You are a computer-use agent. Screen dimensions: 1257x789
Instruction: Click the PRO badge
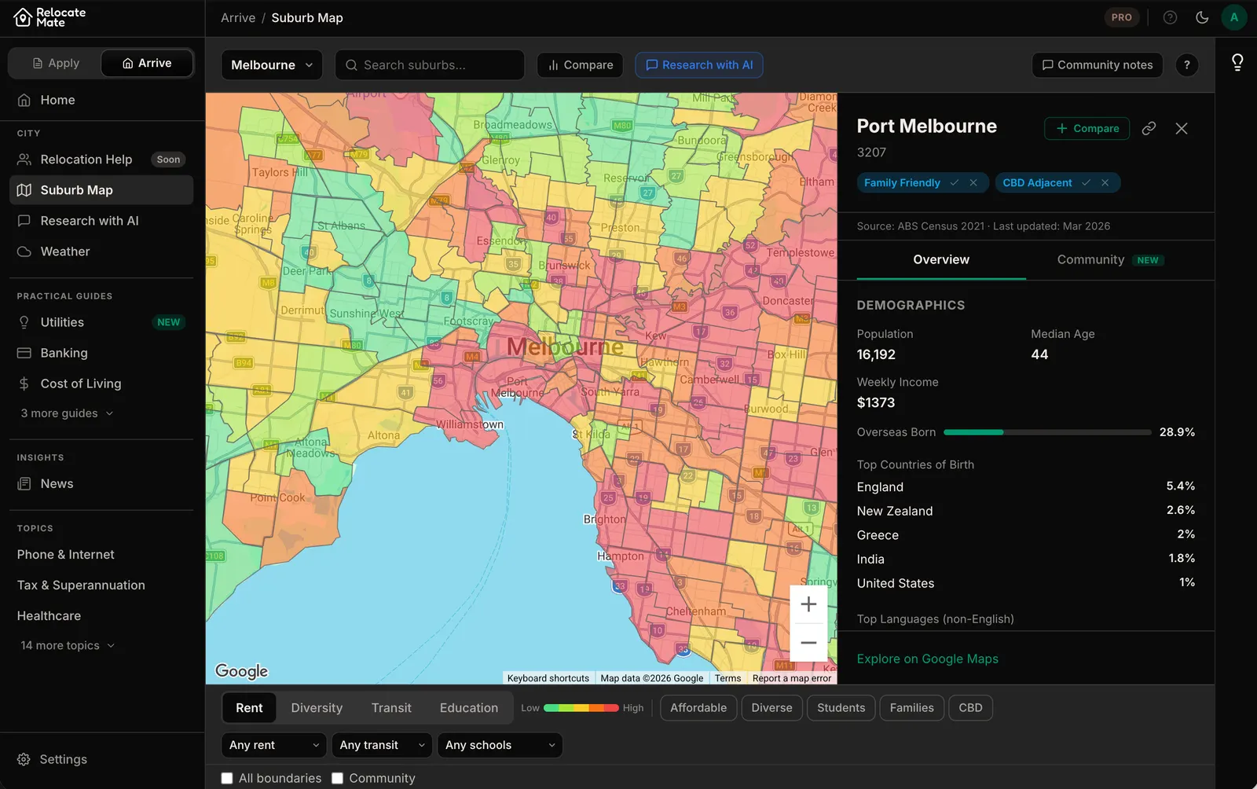[1121, 17]
